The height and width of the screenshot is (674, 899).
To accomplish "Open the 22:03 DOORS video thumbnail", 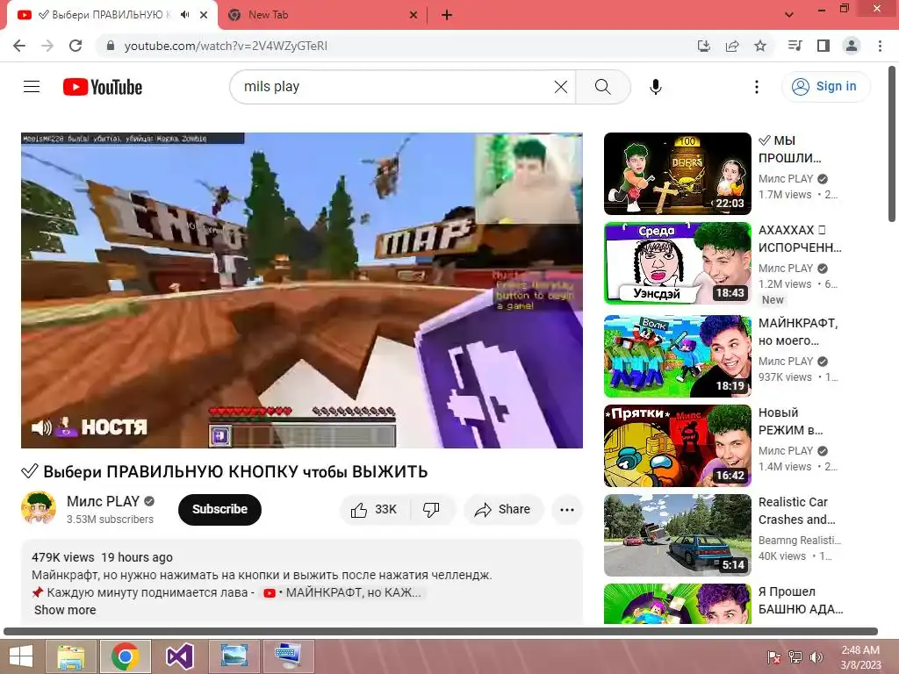I will tap(677, 174).
